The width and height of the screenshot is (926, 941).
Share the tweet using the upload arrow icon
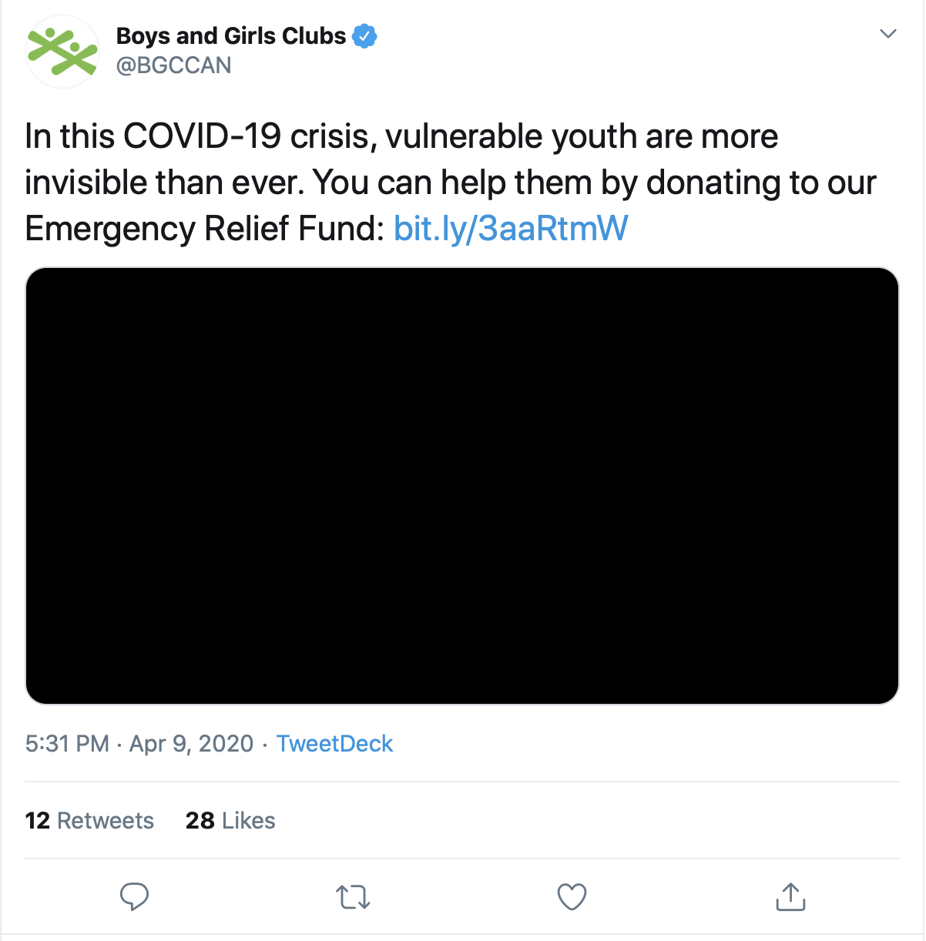tap(790, 896)
